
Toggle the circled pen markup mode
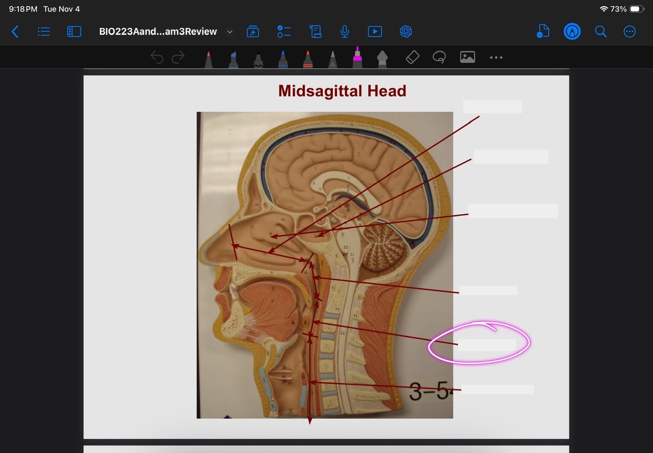pyautogui.click(x=572, y=31)
